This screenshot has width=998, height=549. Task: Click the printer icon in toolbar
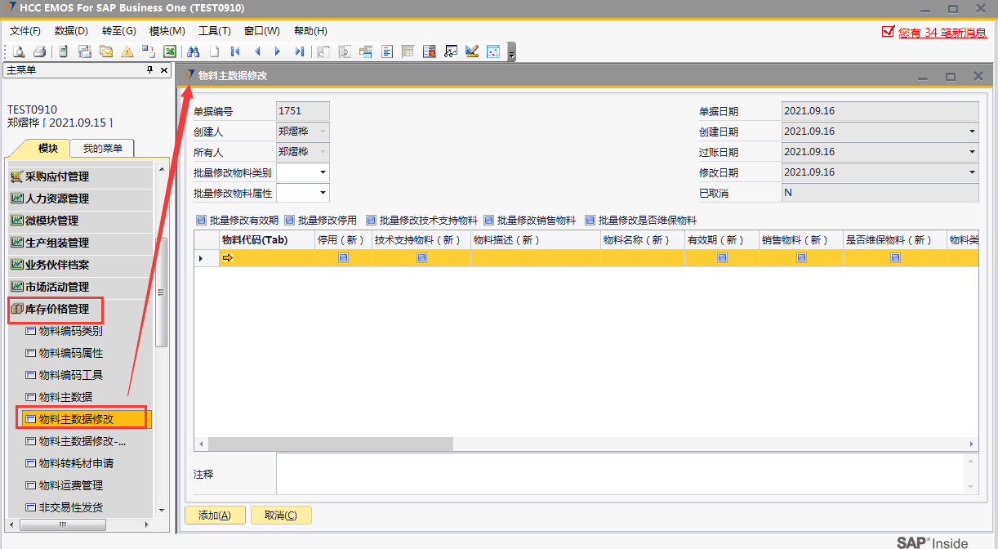click(38, 51)
